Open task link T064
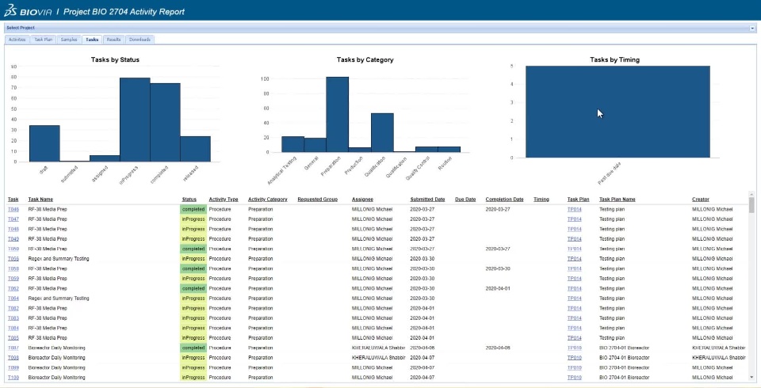The image size is (761, 388). 13,299
